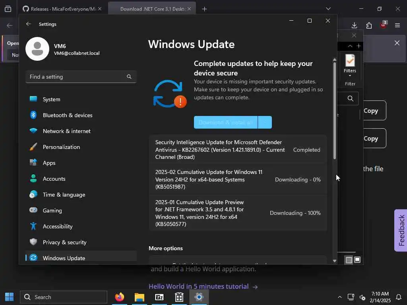Click scroll down arrow in Settings
The height and width of the screenshot is (305, 407).
[335, 261]
